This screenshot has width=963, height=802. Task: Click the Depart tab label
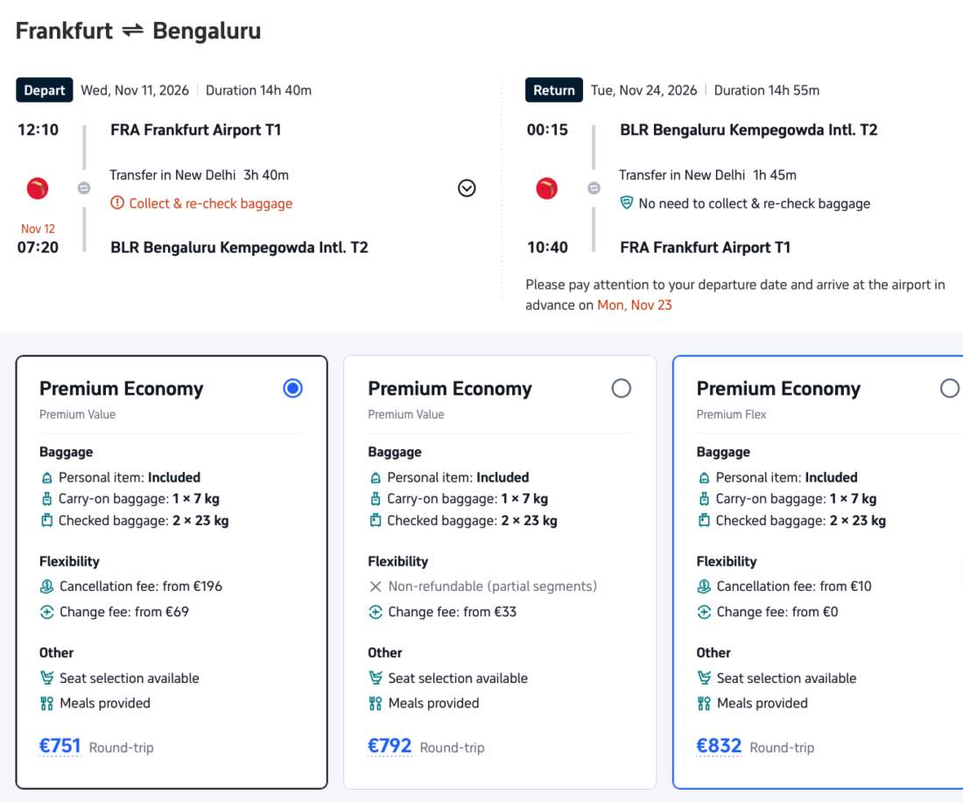pyautogui.click(x=45, y=90)
